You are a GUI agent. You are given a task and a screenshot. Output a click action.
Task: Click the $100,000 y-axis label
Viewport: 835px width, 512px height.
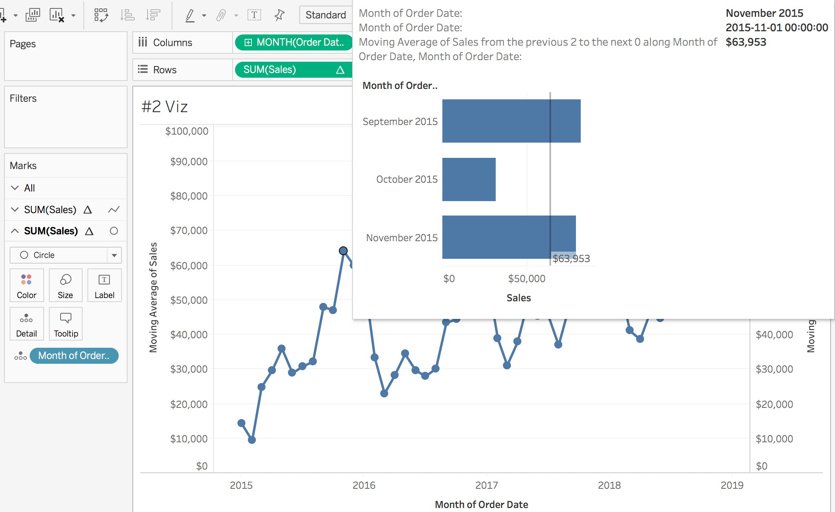pos(187,131)
